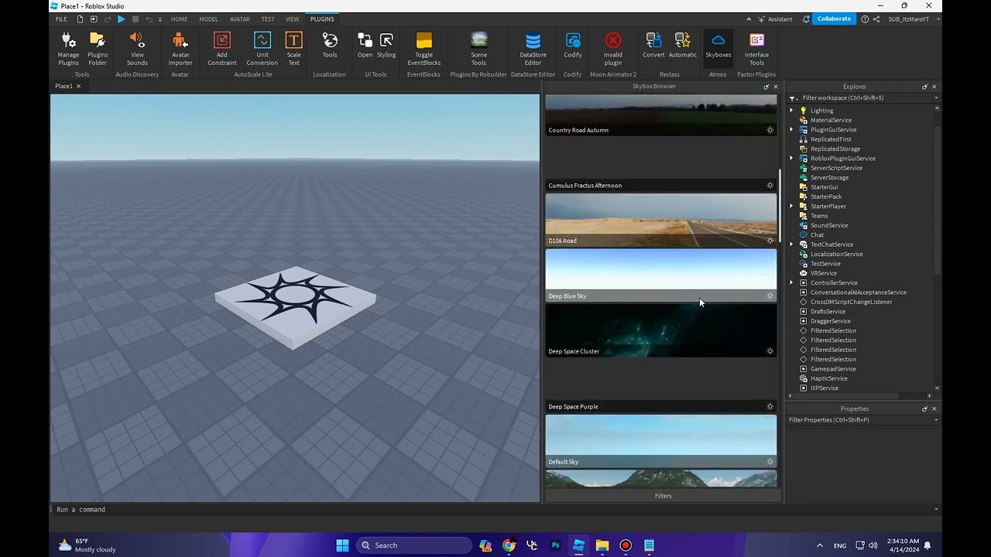Expand the PluginGuiService node

[792, 130]
